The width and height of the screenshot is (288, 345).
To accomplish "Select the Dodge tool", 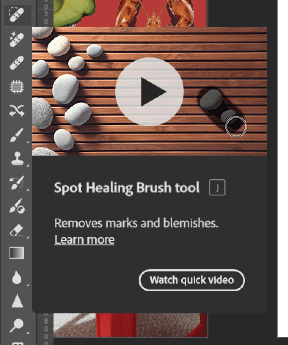I will tap(17, 325).
